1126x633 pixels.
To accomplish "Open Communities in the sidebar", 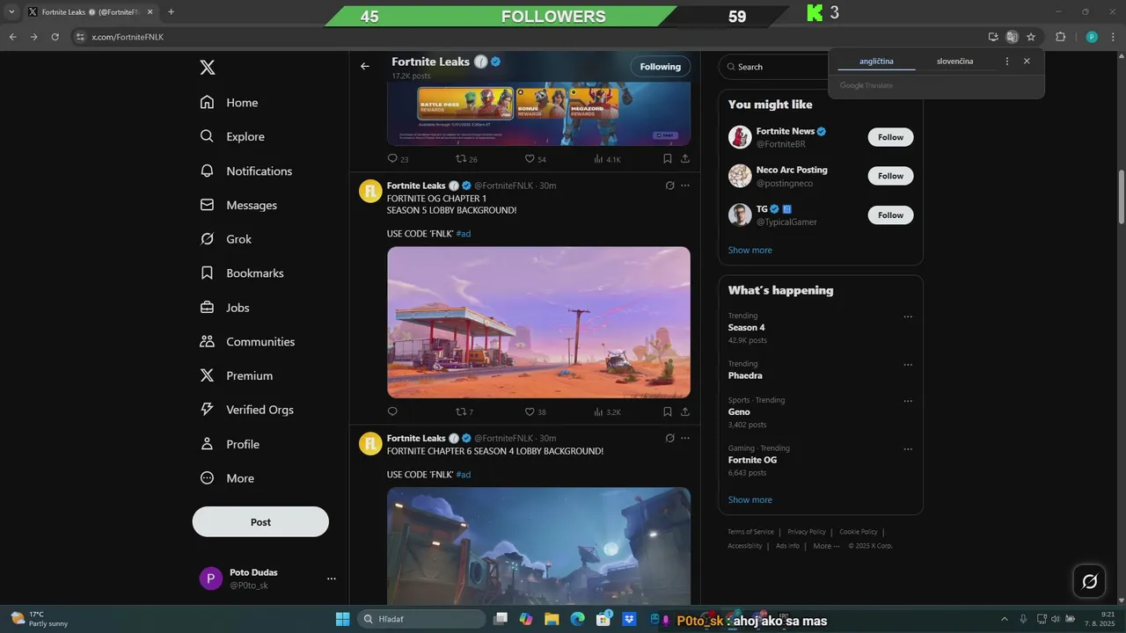I will point(247,341).
